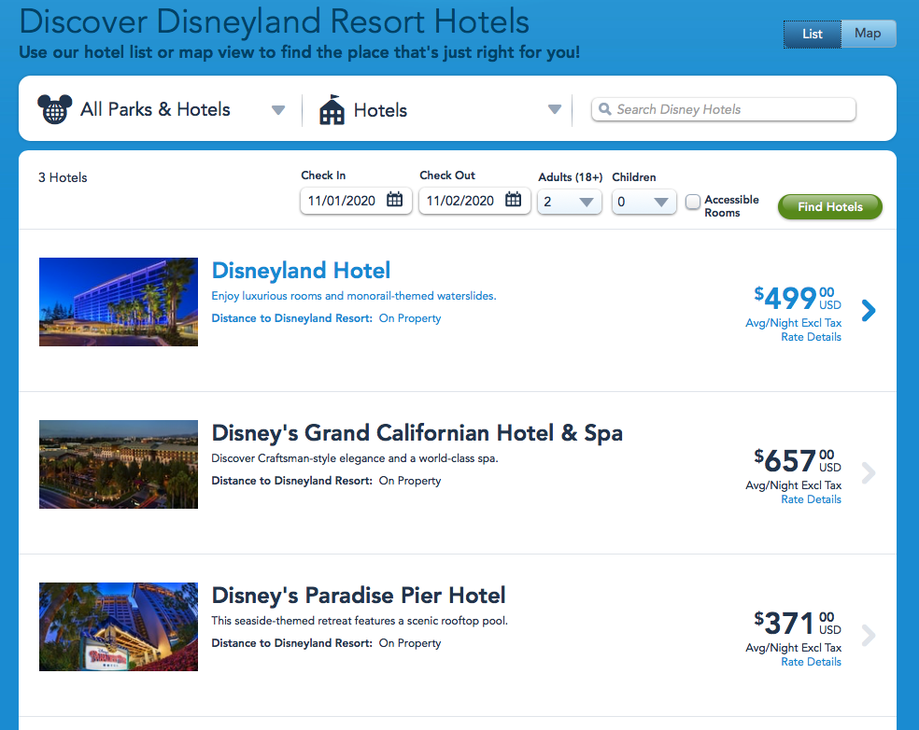This screenshot has height=730, width=919.
Task: Enable the Accessible Rooms checkbox
Action: coord(693,202)
